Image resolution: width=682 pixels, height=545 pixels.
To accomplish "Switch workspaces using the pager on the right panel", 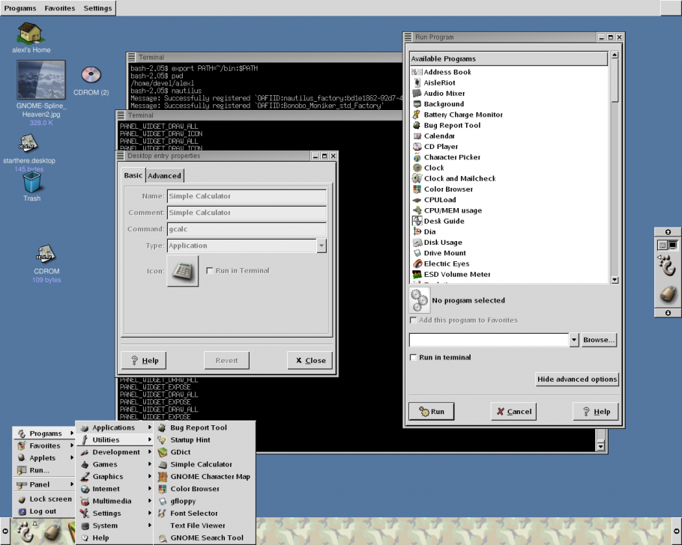I will coord(666,245).
